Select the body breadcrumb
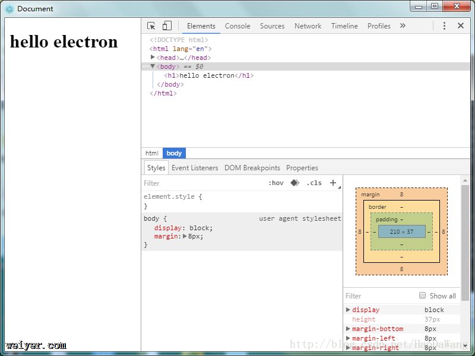The width and height of the screenshot is (475, 356). 174,153
